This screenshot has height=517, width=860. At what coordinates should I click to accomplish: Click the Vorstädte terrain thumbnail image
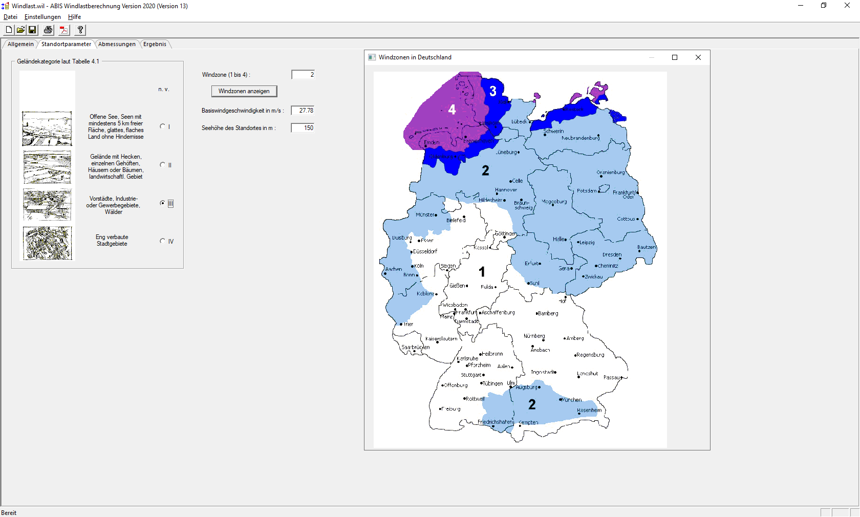click(47, 205)
